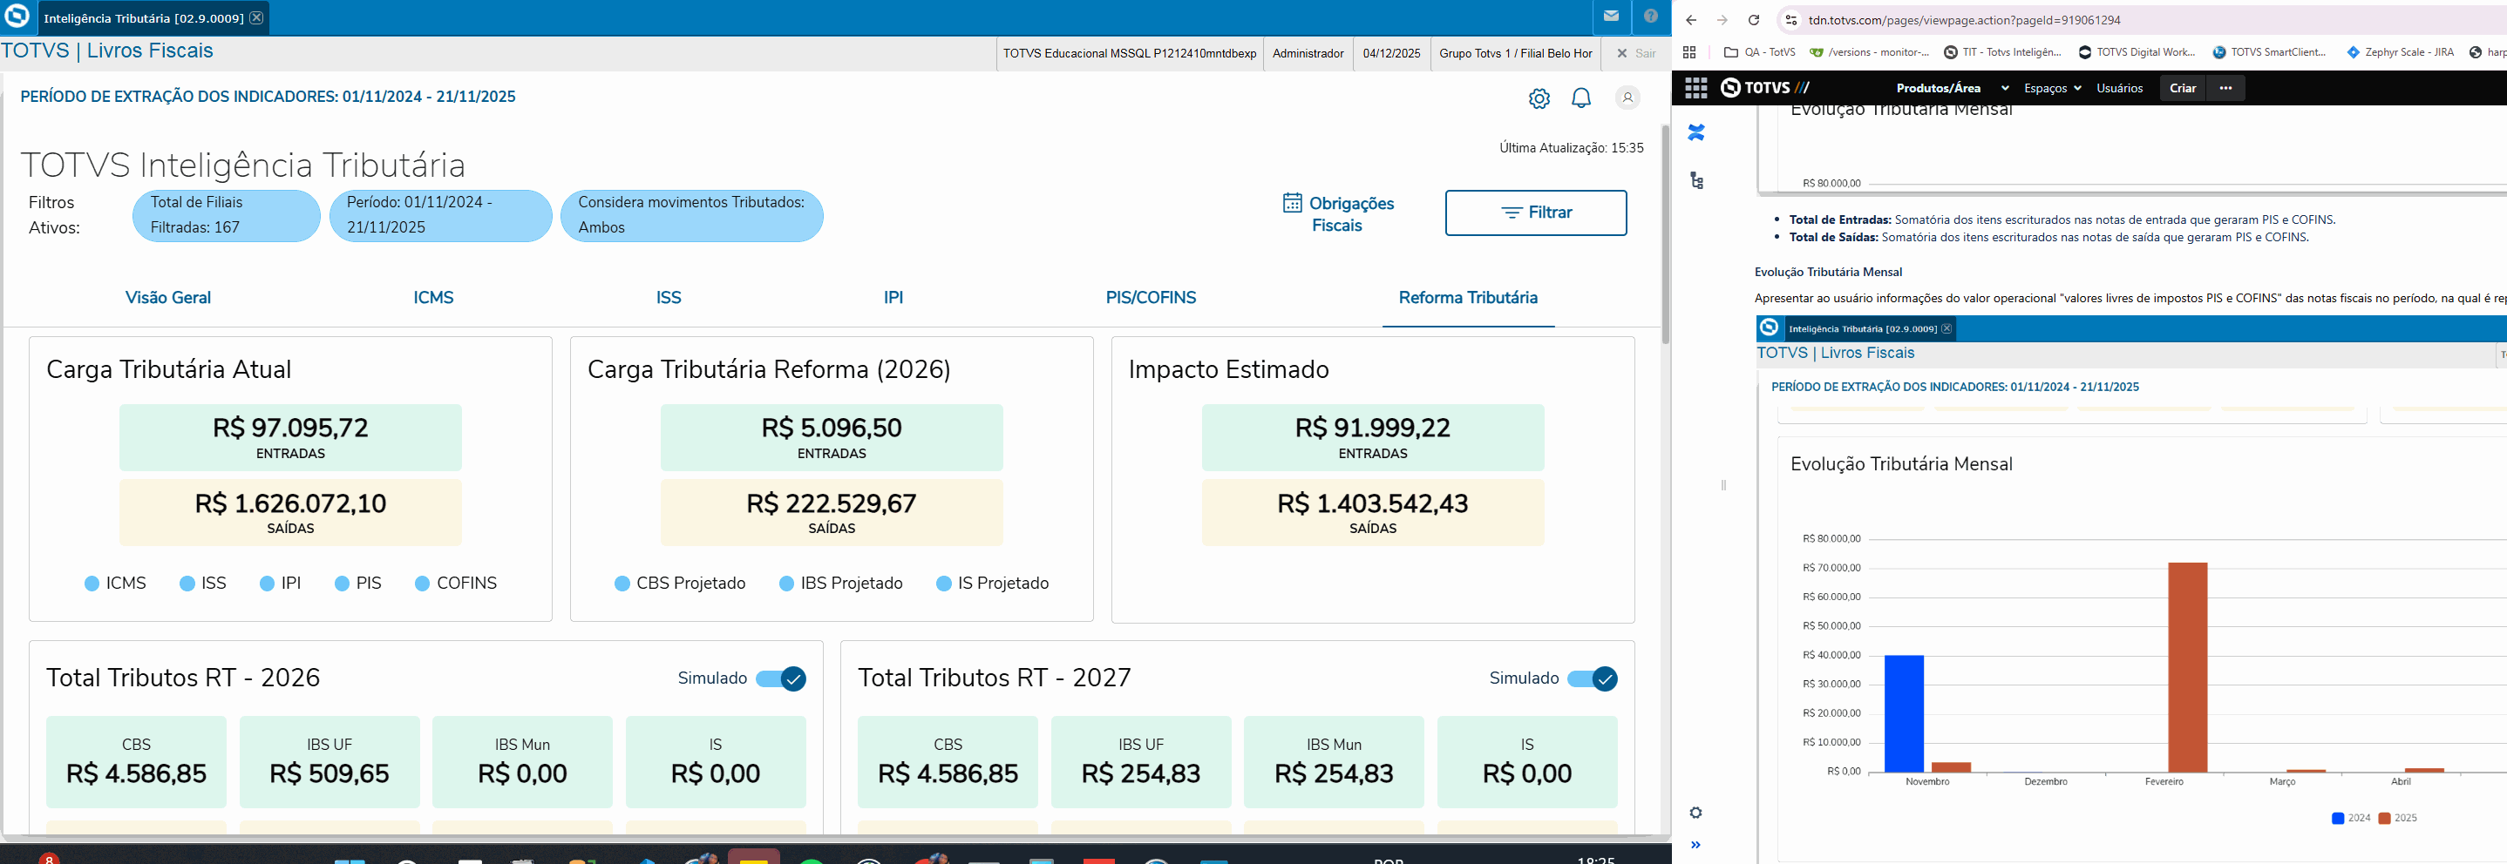Toggle the CBS Projetado legend item
The height and width of the screenshot is (864, 2507).
point(680,584)
